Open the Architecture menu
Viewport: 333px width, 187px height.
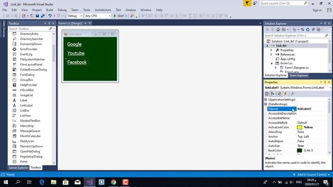tap(103, 10)
